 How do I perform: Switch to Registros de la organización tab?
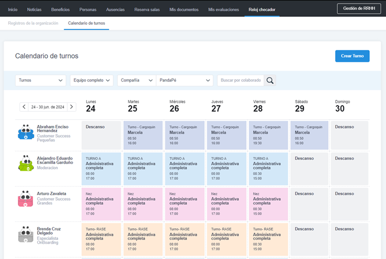point(33,23)
